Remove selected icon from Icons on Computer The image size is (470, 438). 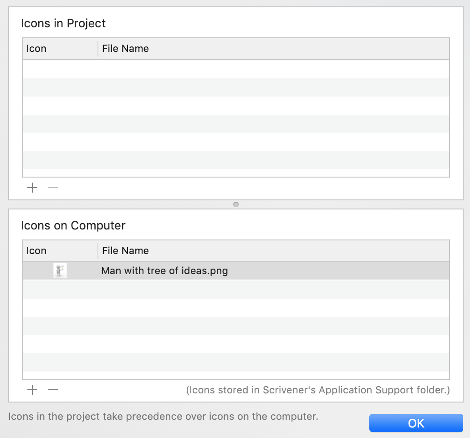pyautogui.click(x=53, y=390)
